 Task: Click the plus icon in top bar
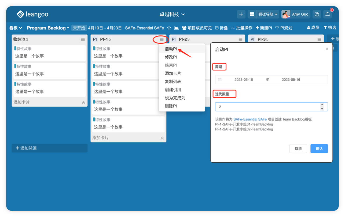point(241,14)
